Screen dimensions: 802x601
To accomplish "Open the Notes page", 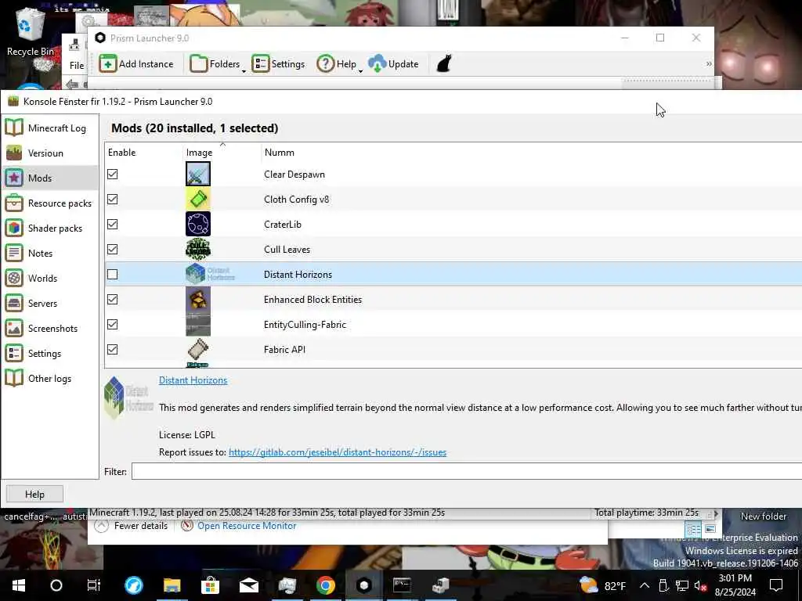I will [x=49, y=254].
